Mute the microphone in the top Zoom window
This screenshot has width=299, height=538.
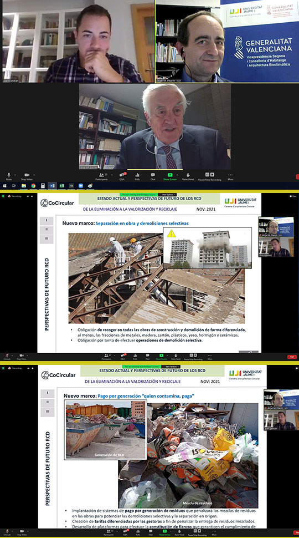8,176
